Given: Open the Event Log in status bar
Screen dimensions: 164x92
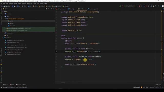Looking at the screenshot, I should coord(158,85).
